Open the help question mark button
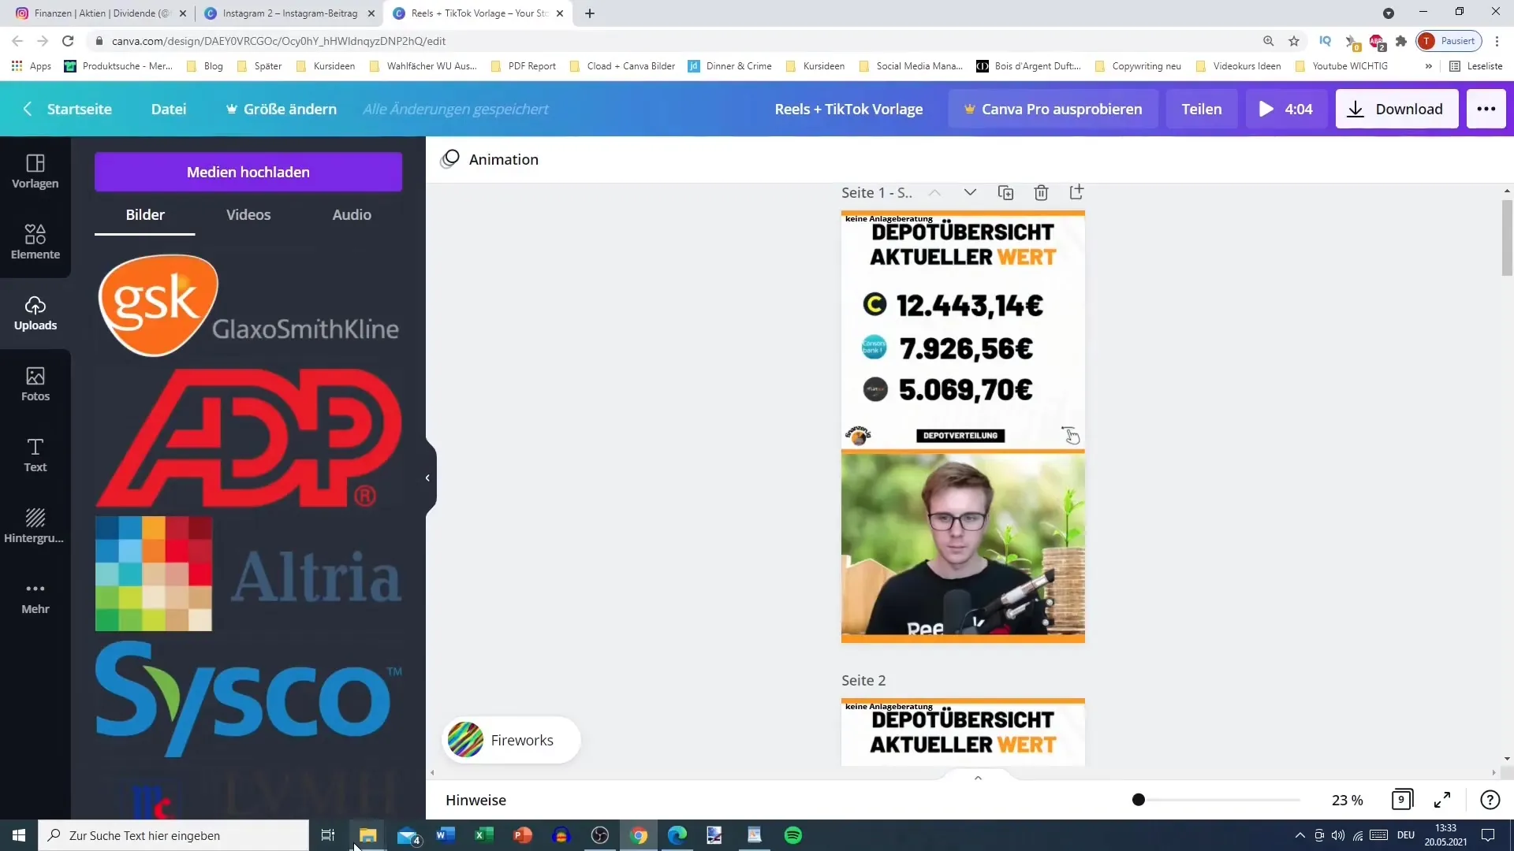 [x=1490, y=800]
